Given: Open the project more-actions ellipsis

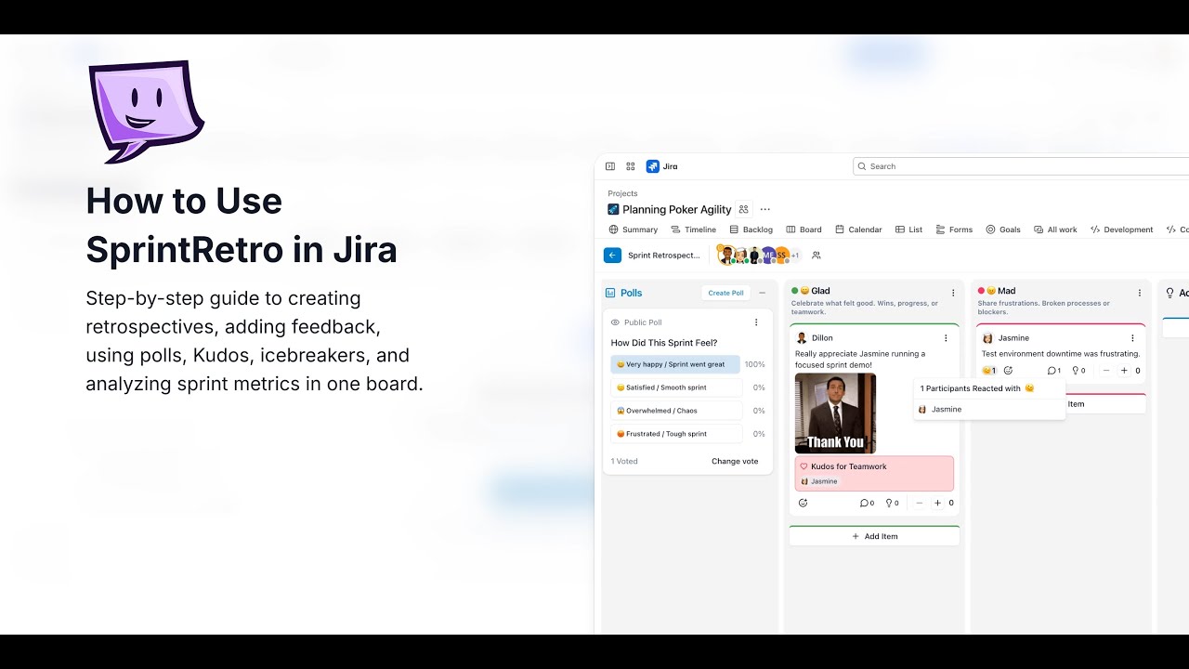Looking at the screenshot, I should pyautogui.click(x=764, y=209).
